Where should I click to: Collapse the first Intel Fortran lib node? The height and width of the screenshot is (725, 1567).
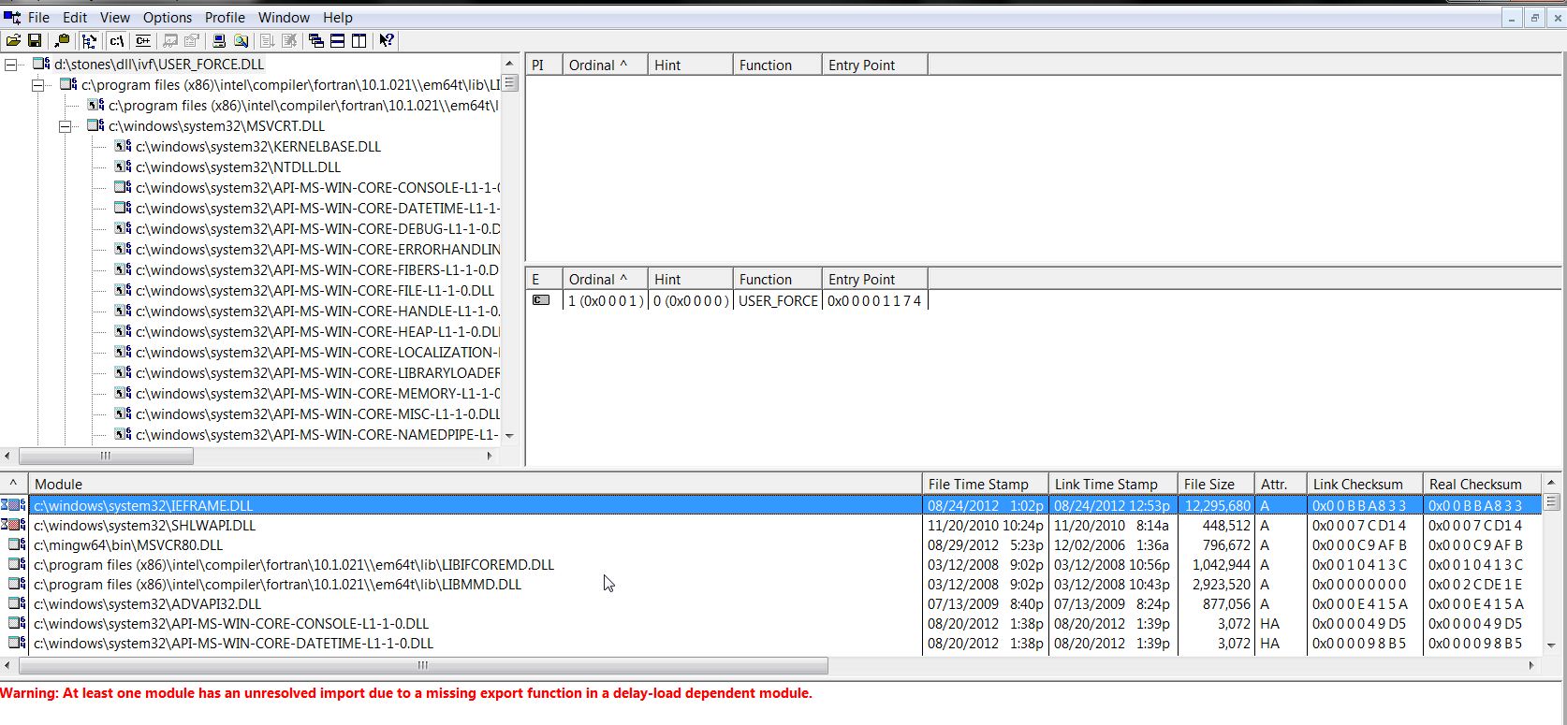38,85
